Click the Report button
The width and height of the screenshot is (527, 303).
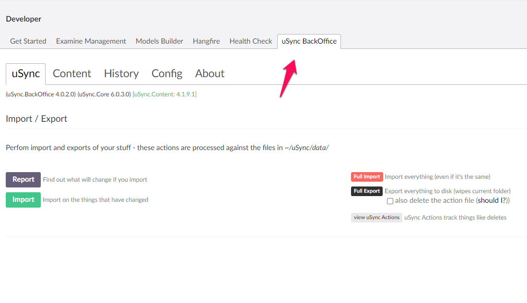(23, 179)
